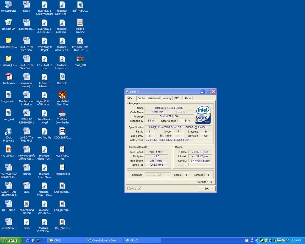
Task: Switch to the Memory tab
Action: 167,98
